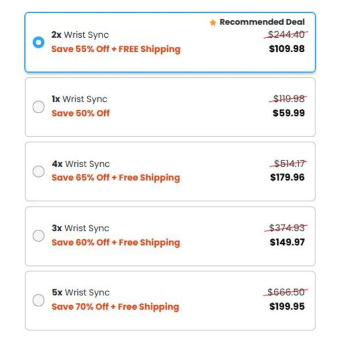Click the $59.99 price
This screenshot has height=343, width=343.
[x=289, y=113]
